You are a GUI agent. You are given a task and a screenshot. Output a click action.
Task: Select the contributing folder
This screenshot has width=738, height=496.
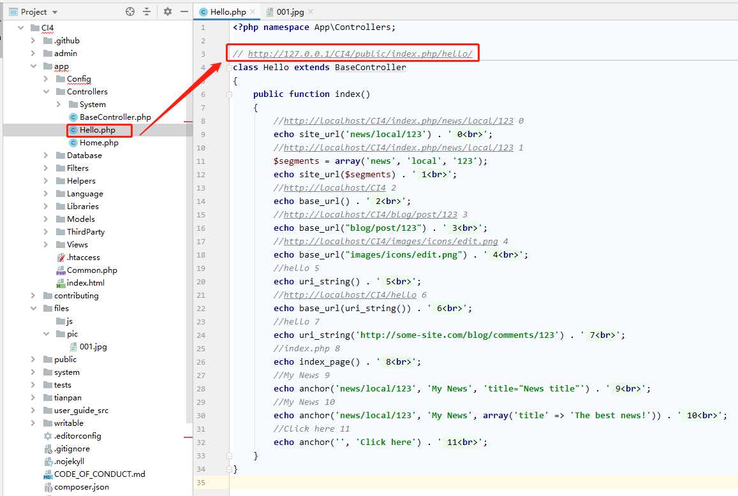77,296
